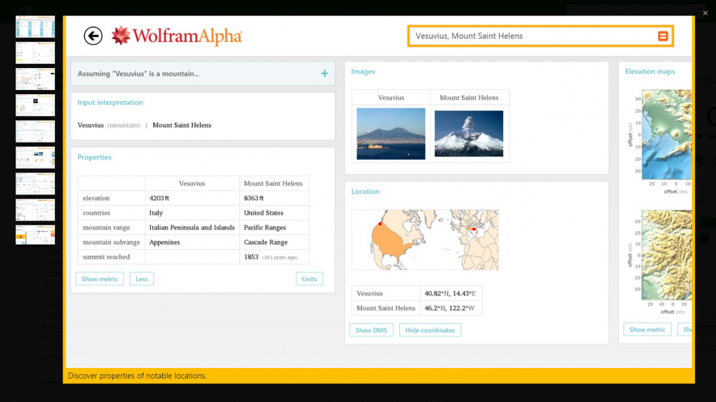Viewport: 716px width, 402px height.
Task: Click the 'Vesuvius' Properties column header
Action: (x=192, y=184)
